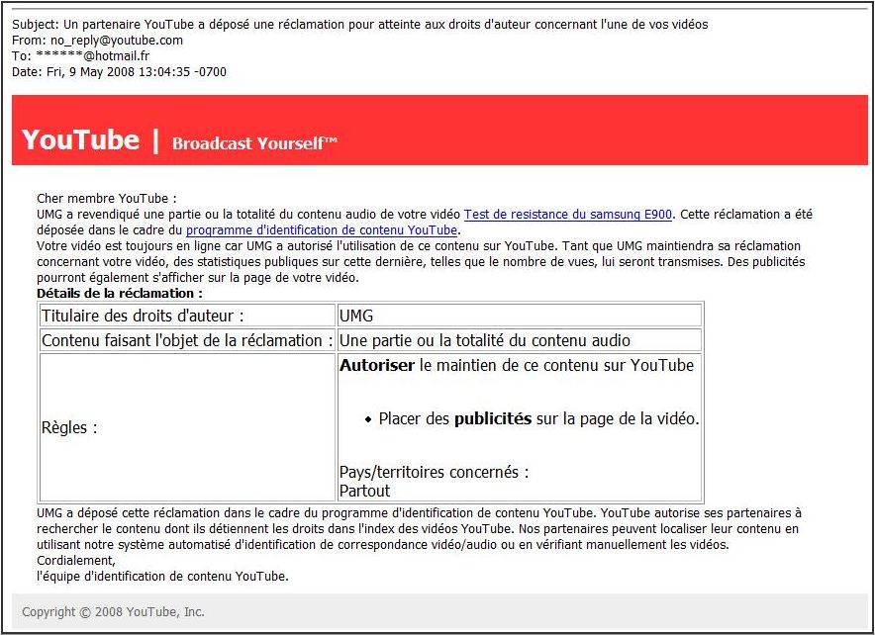
Task: Click the recipient address ending in @hotmail.fr
Action: (x=93, y=55)
